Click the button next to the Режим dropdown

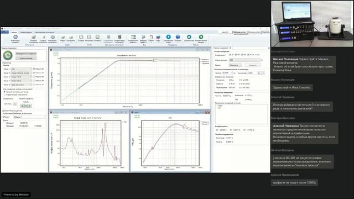(x=253, y=65)
